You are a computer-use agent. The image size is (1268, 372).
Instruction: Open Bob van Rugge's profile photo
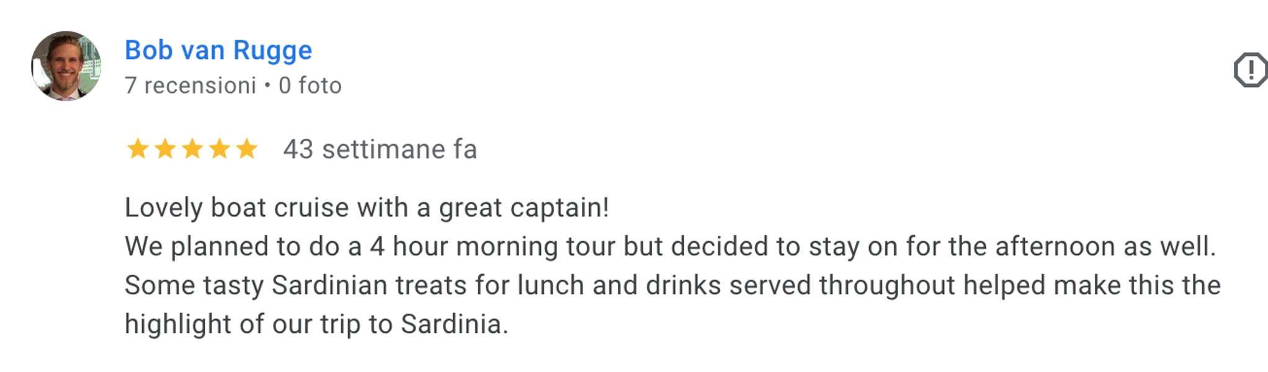[x=66, y=66]
